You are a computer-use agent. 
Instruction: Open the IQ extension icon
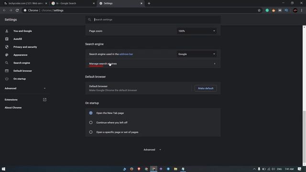coord(286,11)
